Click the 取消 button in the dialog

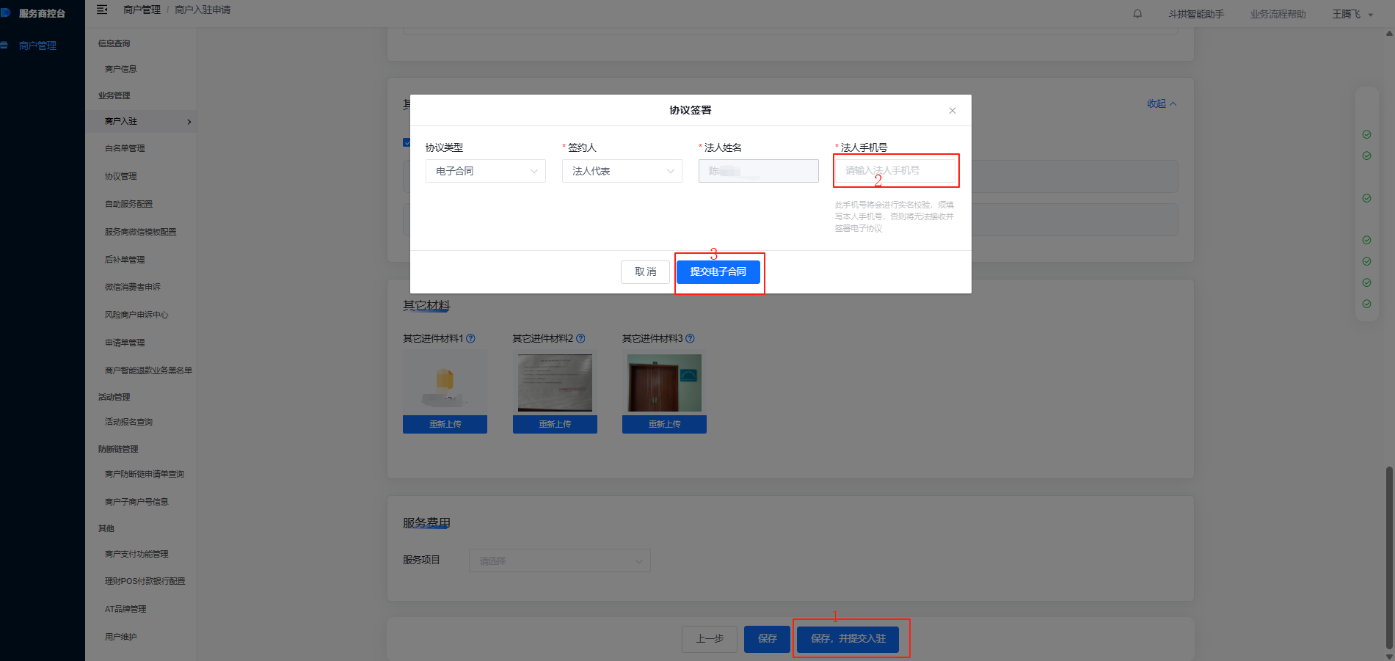(645, 271)
